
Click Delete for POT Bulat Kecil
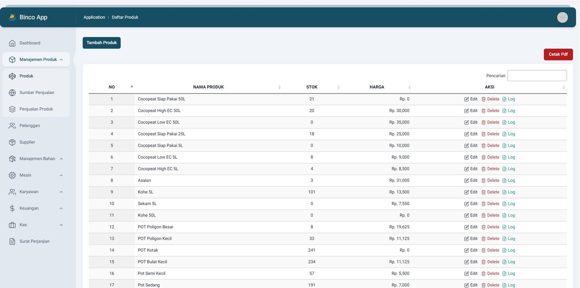(490, 262)
